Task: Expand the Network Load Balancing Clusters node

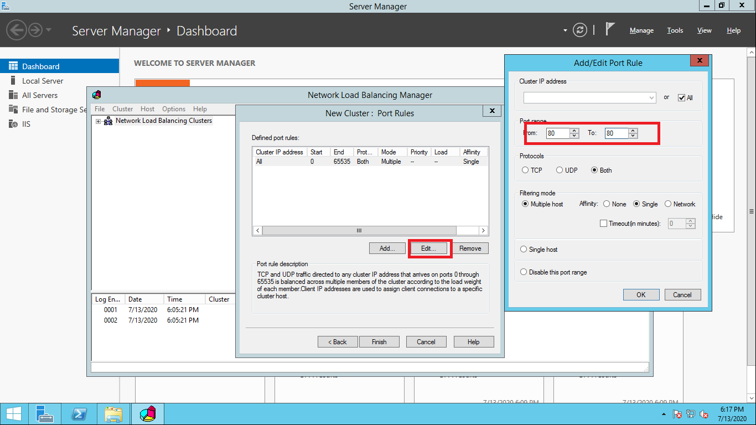Action: [99, 121]
